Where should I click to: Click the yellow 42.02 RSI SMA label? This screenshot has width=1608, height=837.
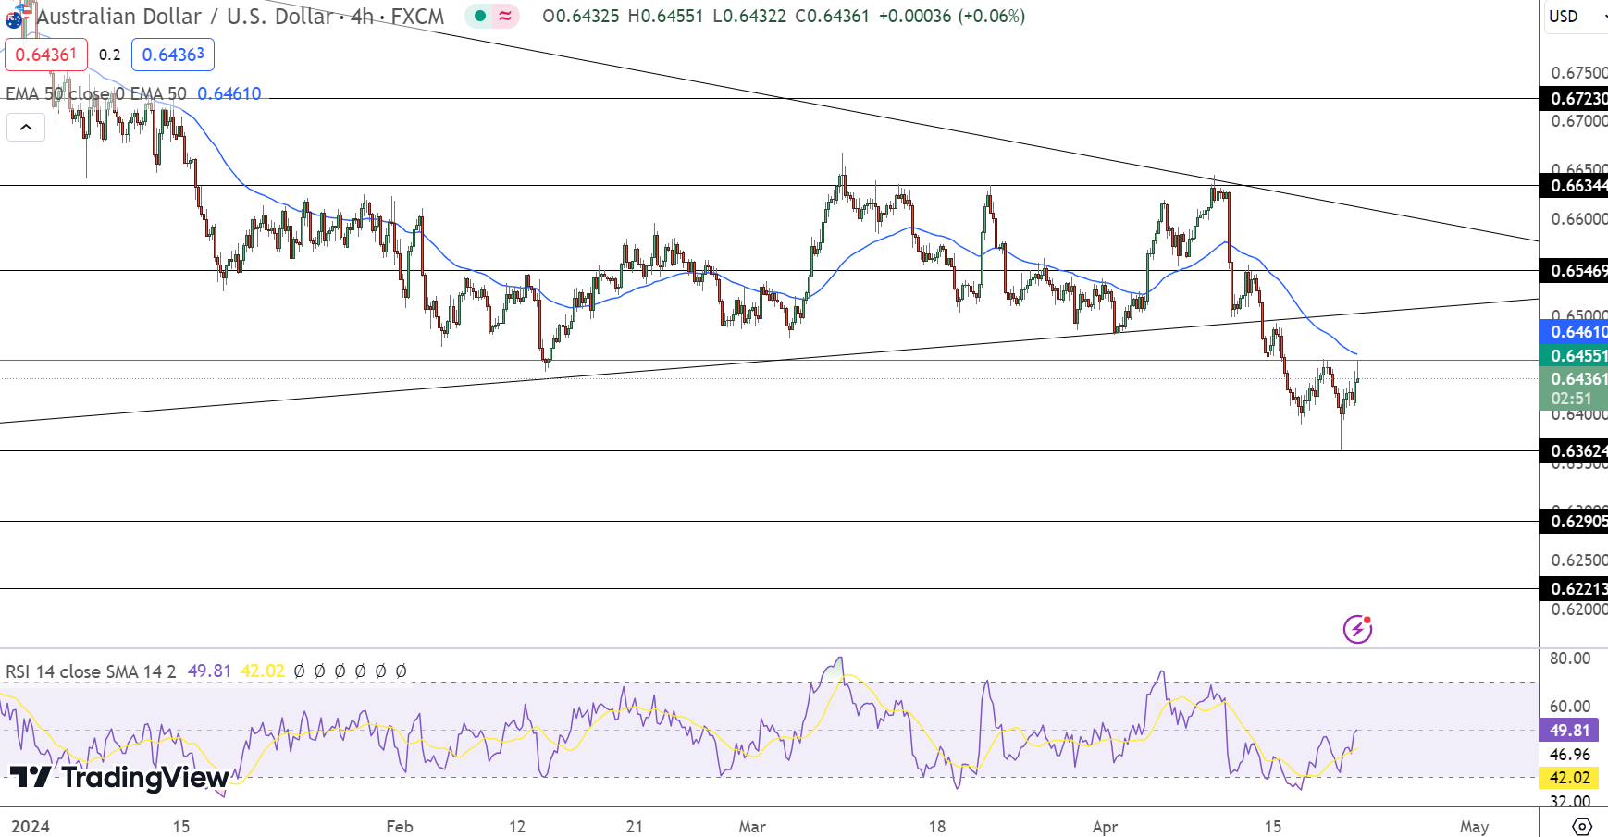[1570, 778]
